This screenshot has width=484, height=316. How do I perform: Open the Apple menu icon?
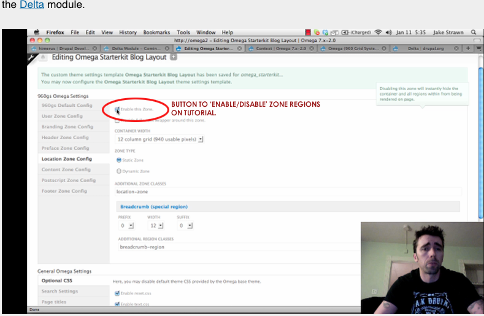(x=37, y=32)
